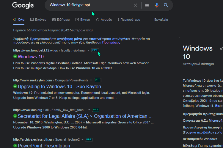Click PPT badge on bonduel result
223x148 pixels.
(95, 50)
